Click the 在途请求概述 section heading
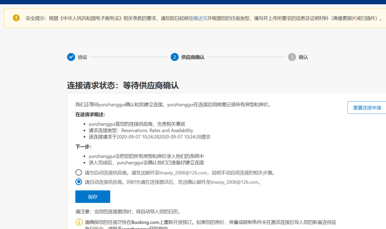 pos(90,114)
